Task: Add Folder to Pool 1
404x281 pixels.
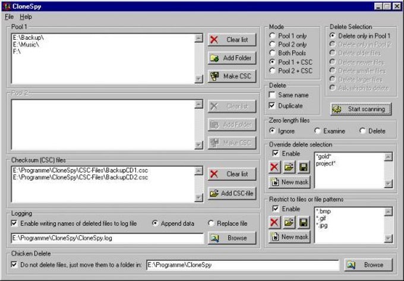Action: coord(232,58)
